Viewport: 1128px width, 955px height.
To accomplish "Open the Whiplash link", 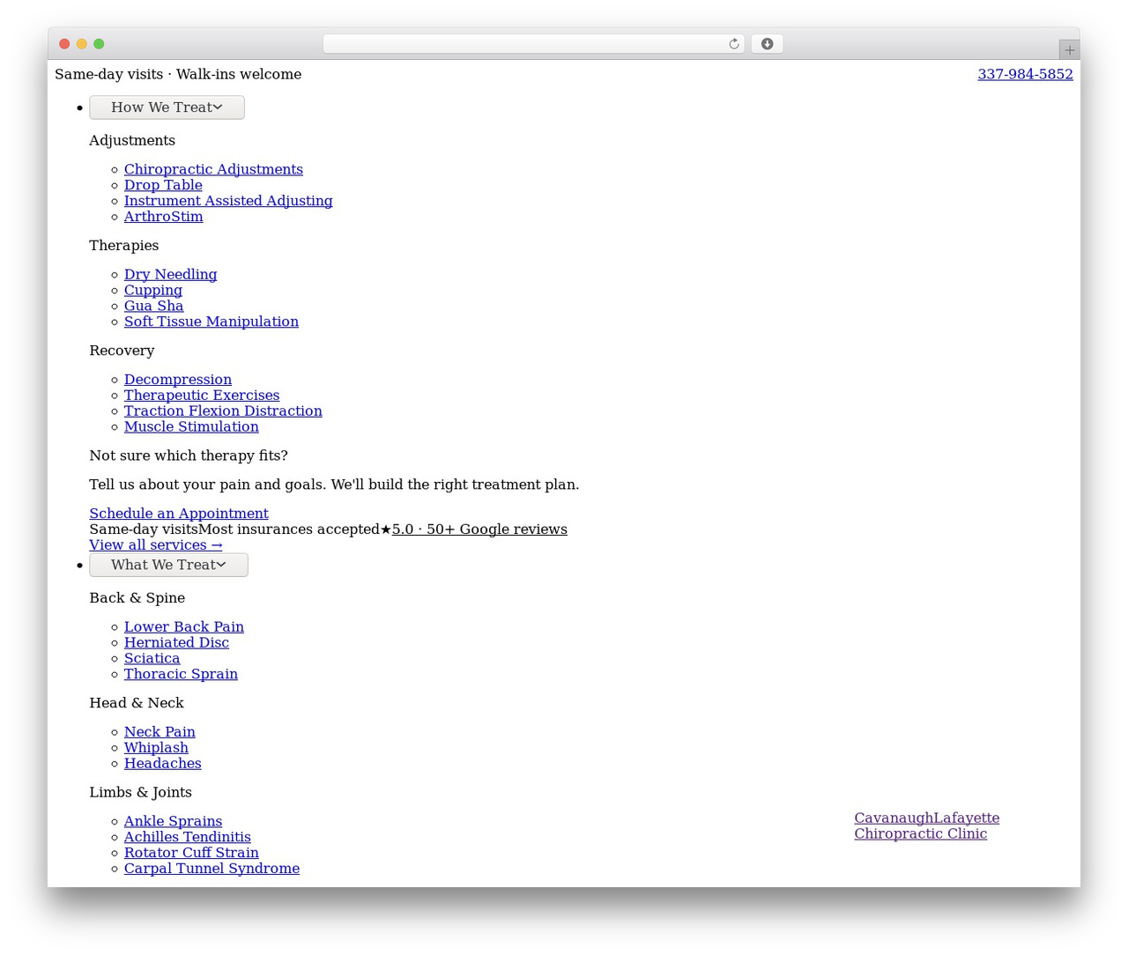I will point(156,748).
